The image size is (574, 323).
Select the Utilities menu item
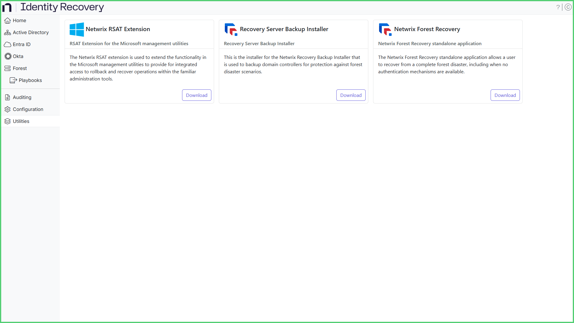[x=30, y=121]
